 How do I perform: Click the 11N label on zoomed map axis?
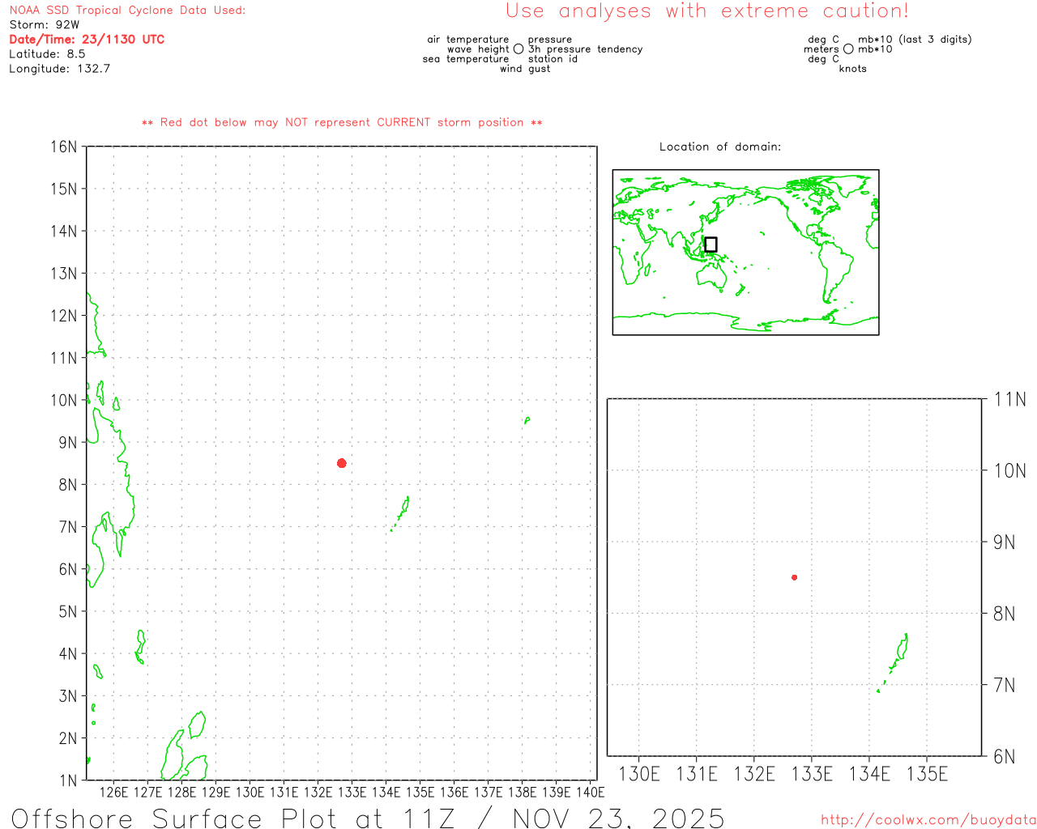coord(1009,399)
